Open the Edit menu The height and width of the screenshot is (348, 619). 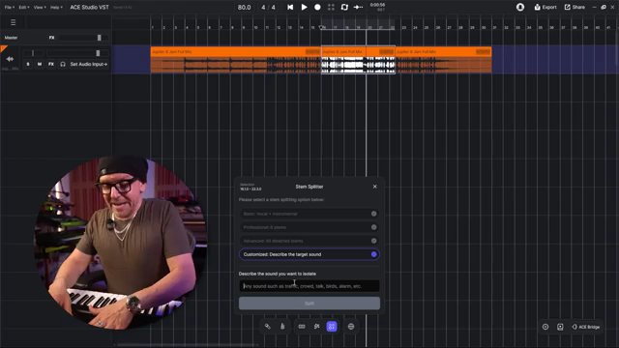(24, 7)
